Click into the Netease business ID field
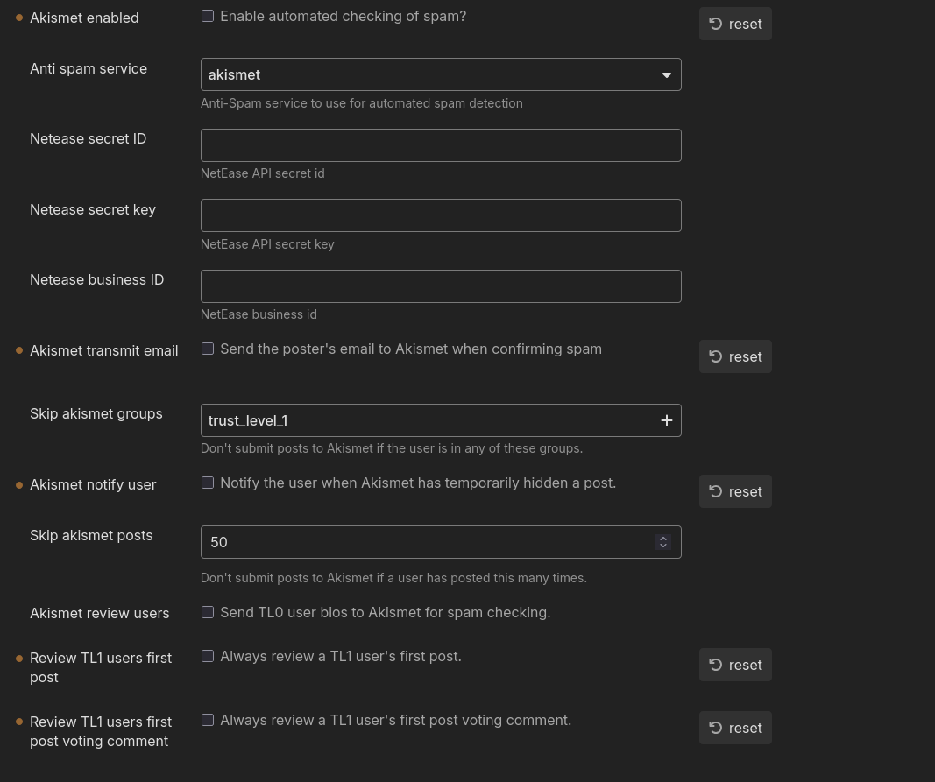 point(440,286)
